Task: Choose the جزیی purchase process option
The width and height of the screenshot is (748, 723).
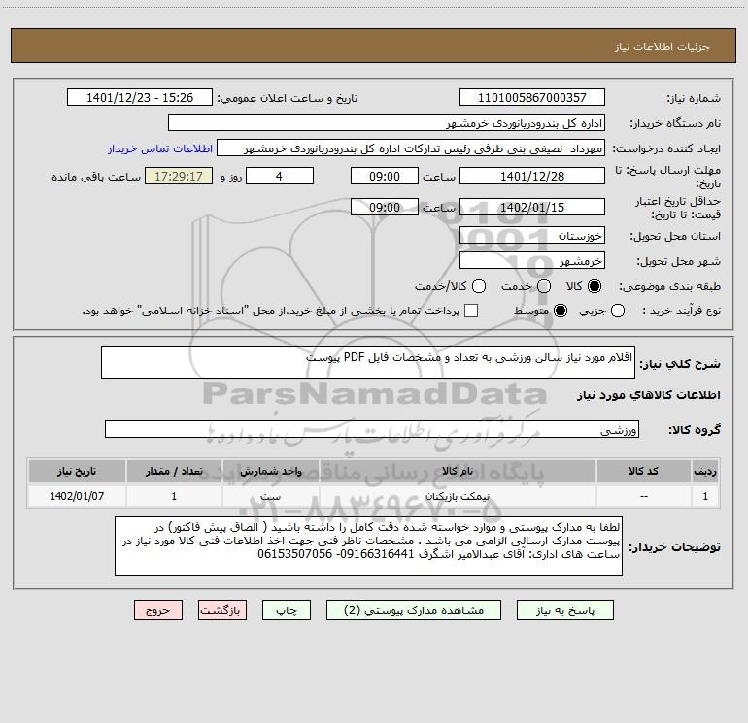Action: [x=618, y=312]
